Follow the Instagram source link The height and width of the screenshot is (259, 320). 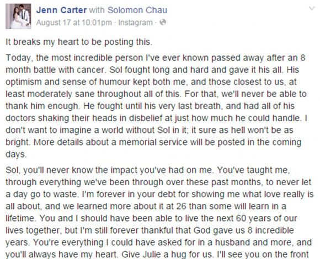pyautogui.click(x=136, y=23)
